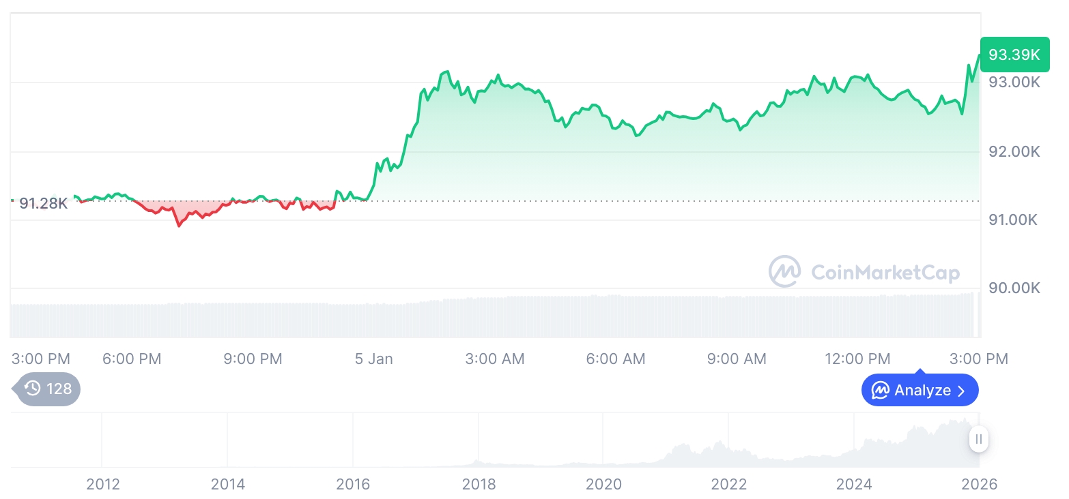Click the CoinMarketCap watermark text
Viewport: 1069px width, 499px height.
pyautogui.click(x=885, y=273)
